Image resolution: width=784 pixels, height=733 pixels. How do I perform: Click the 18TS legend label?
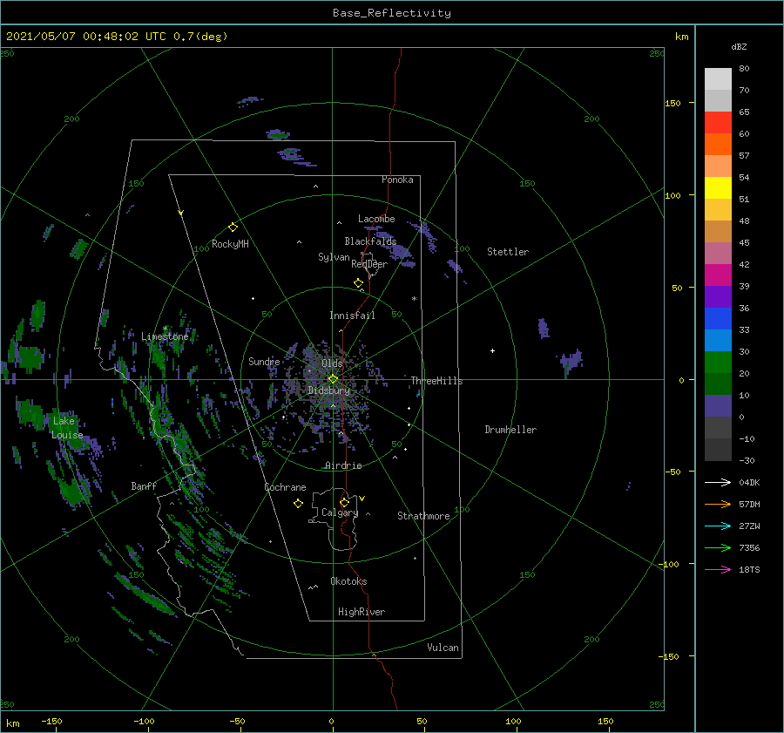pos(749,569)
